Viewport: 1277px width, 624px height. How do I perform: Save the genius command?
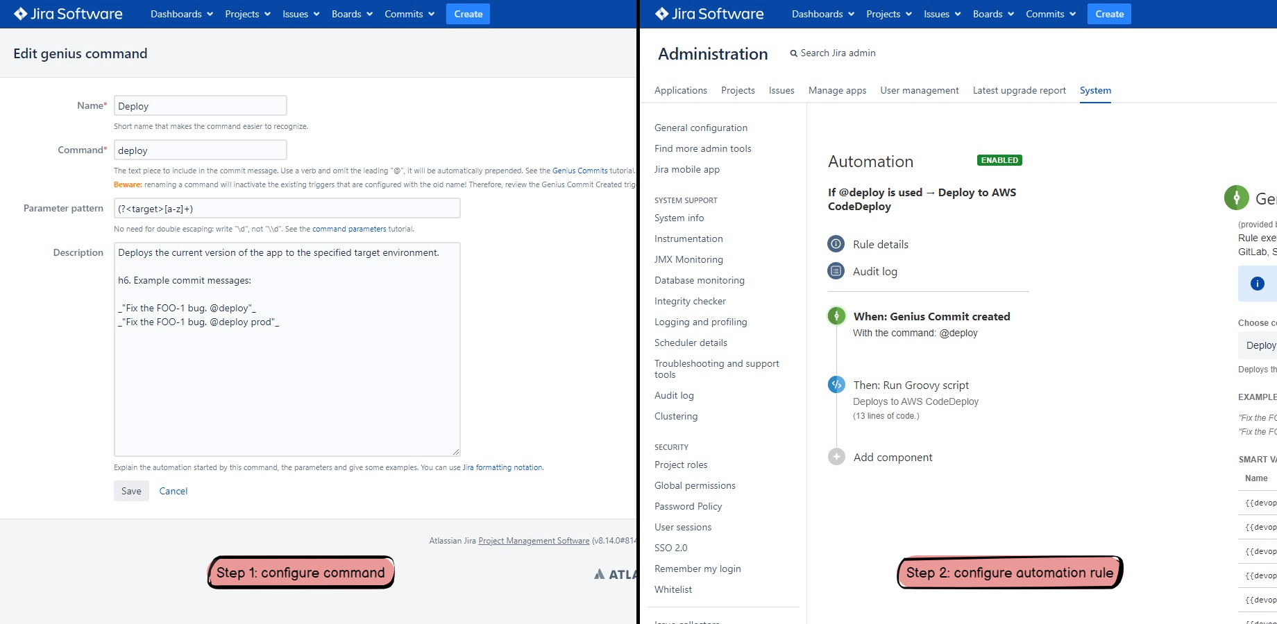131,491
